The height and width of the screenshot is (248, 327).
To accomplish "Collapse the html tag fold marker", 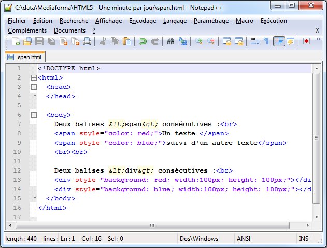I will (x=34, y=78).
